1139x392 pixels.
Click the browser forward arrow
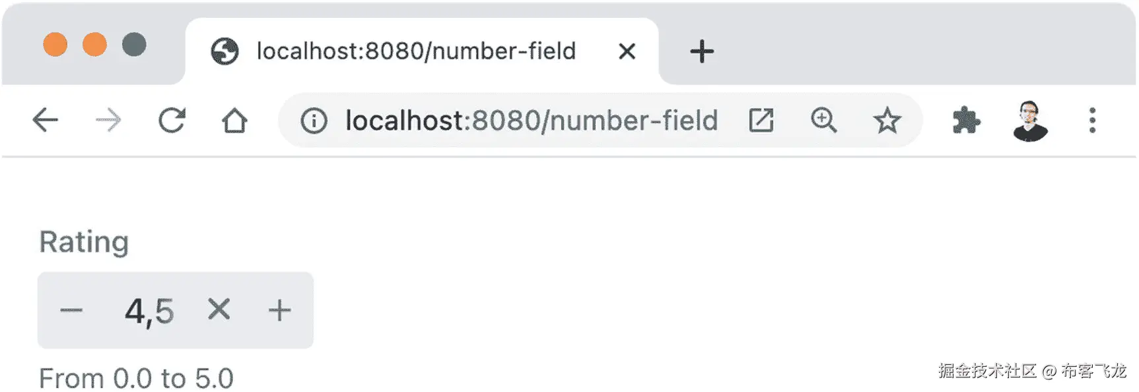108,121
